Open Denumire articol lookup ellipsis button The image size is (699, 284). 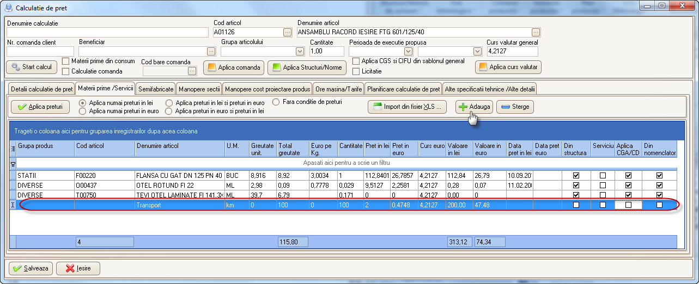click(x=536, y=32)
